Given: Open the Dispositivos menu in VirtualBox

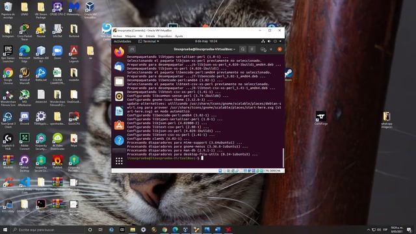Looking at the screenshot, I should click(164, 36).
